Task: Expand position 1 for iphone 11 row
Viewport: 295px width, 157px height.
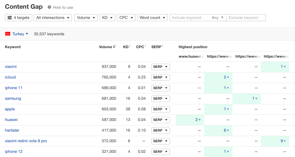Action: coord(226,88)
